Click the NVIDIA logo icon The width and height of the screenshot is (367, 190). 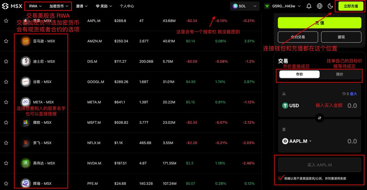(x=26, y=163)
